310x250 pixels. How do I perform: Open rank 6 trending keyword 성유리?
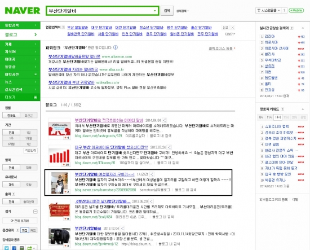[x=269, y=66]
